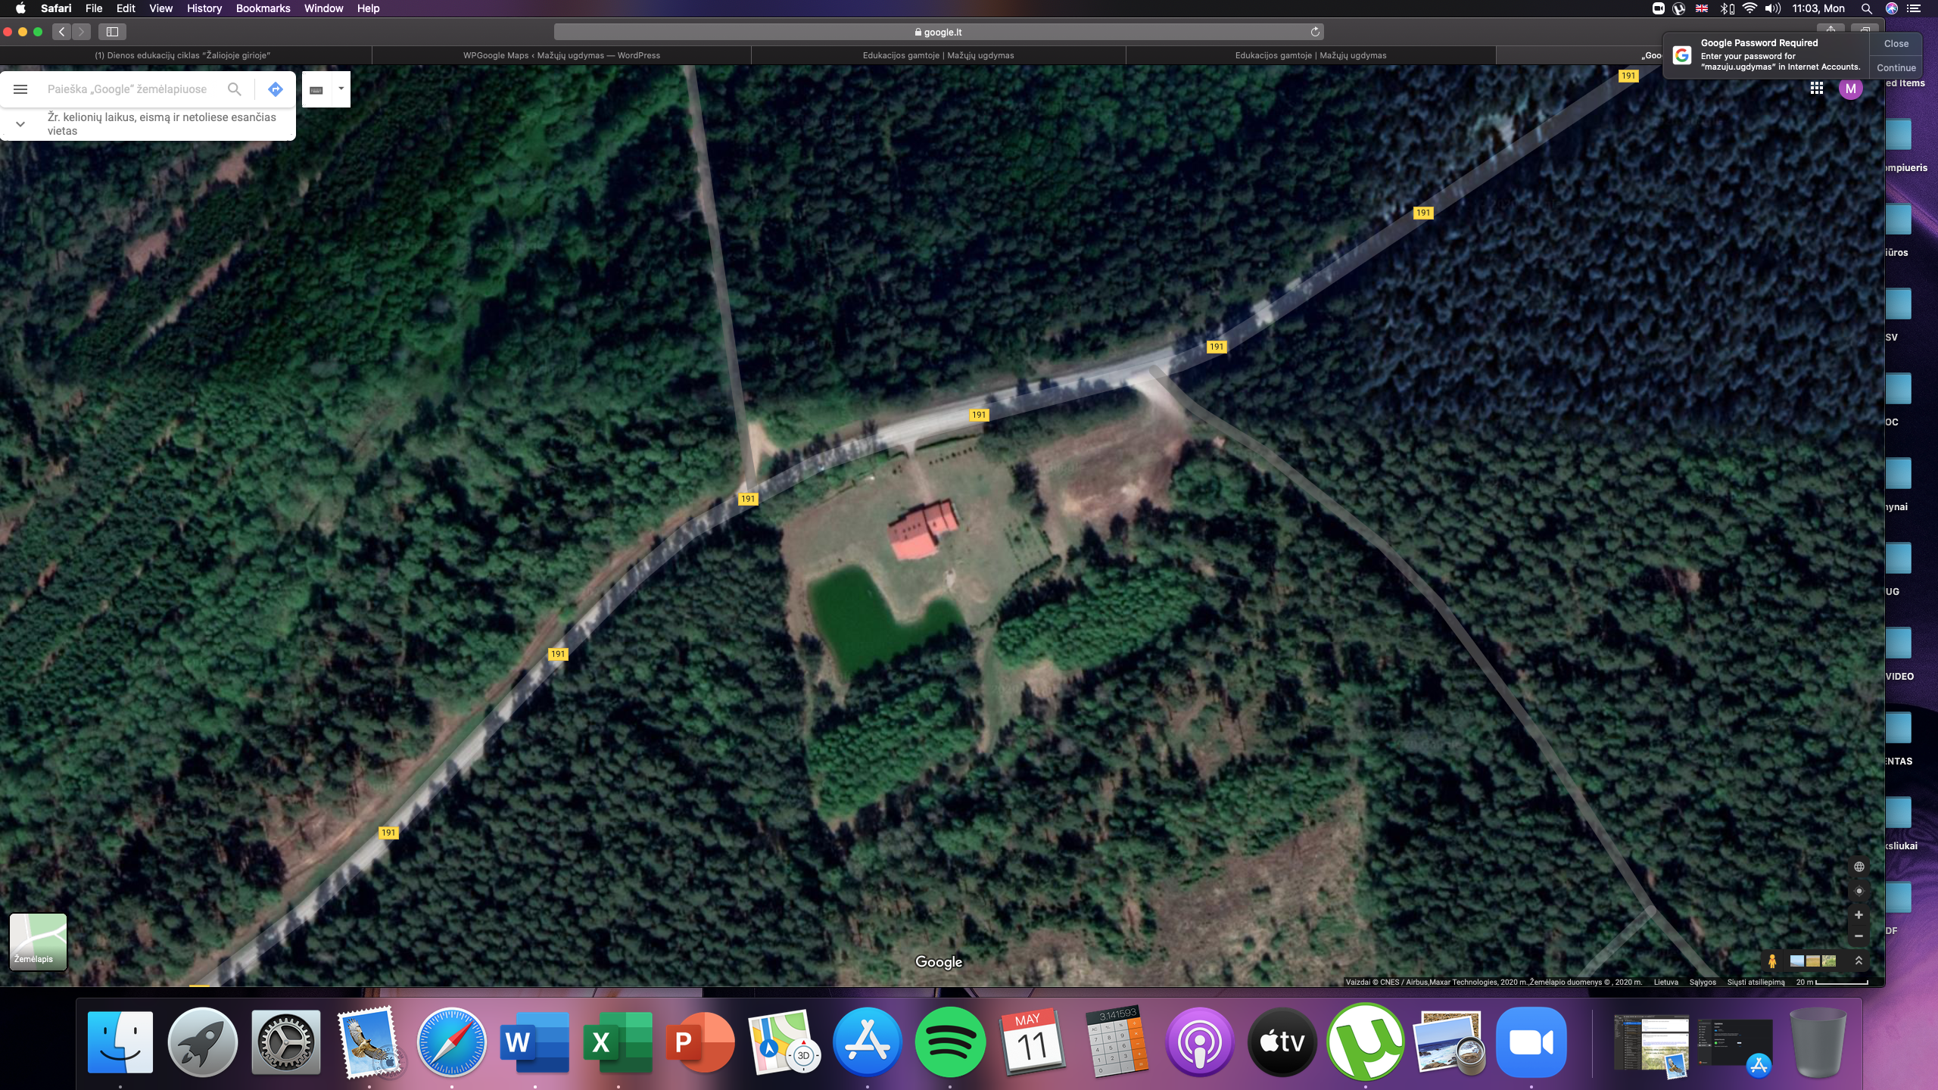The height and width of the screenshot is (1090, 1938).
Task: Click the 11:03, Mon clock
Action: [x=1818, y=8]
